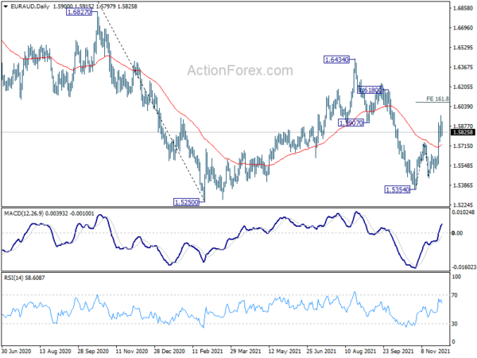
Task: Select the 1.55485 price axis value
Action: 463,165
